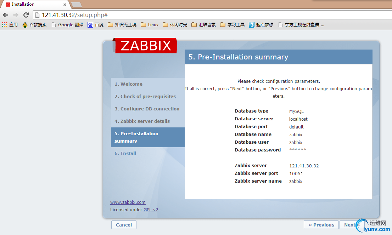Select step 4. Zabbix server details
The height and width of the screenshot is (235, 392).
(142, 121)
